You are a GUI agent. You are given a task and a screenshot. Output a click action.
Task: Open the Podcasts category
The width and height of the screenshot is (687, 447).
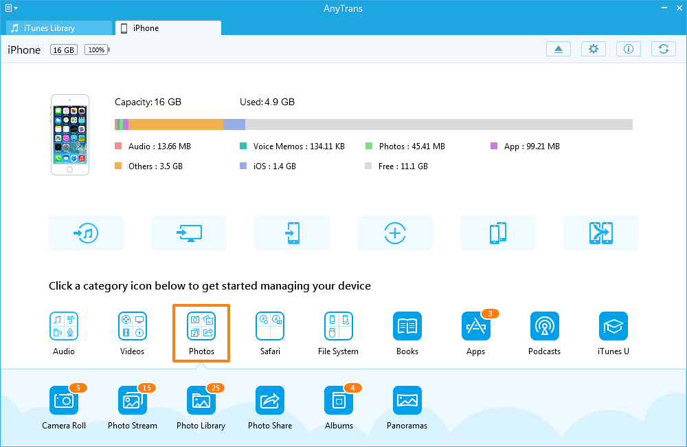pyautogui.click(x=545, y=326)
